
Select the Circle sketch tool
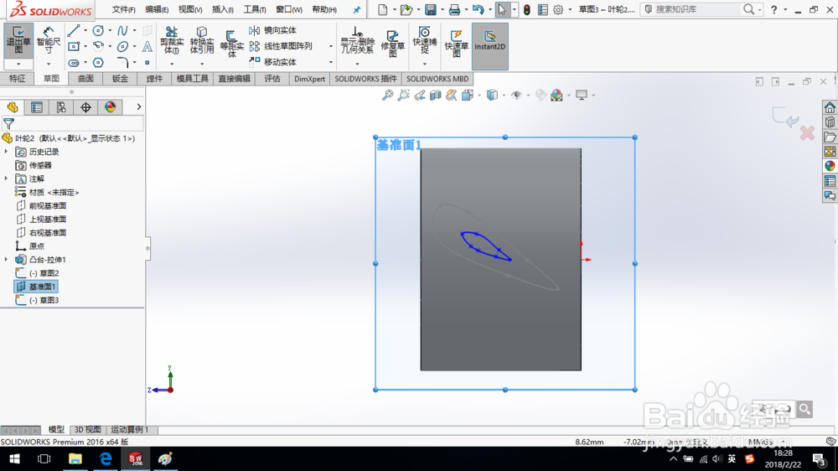click(98, 30)
